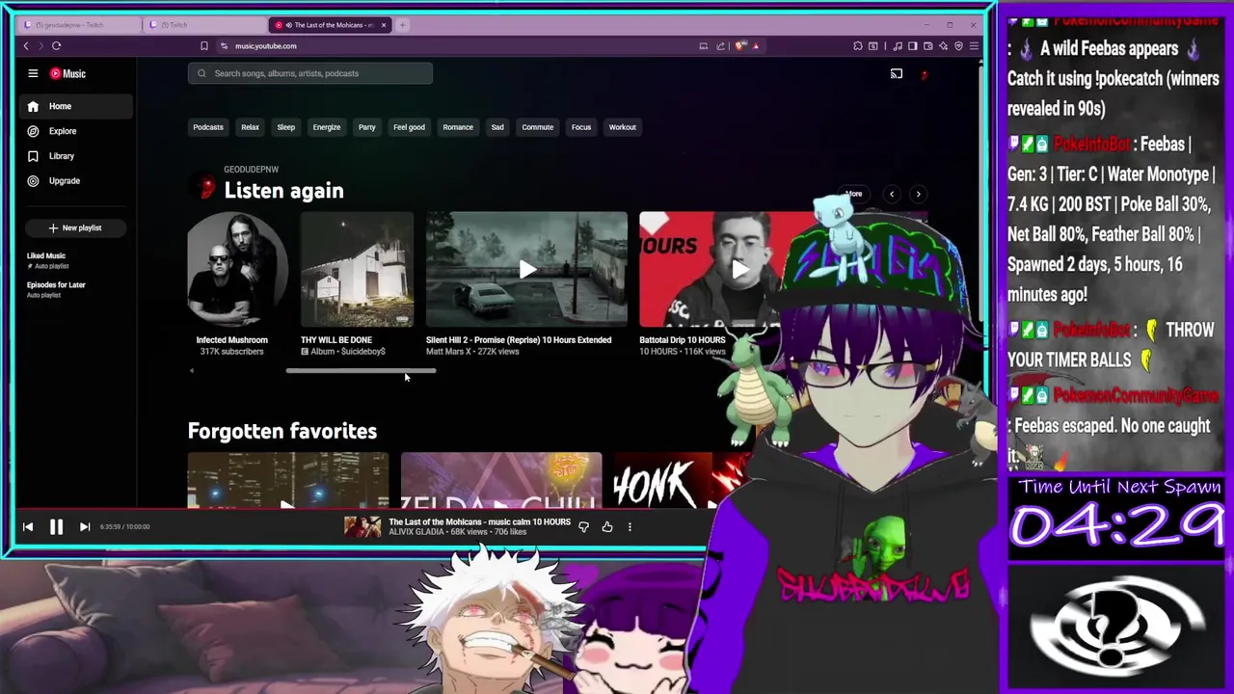Screen dimensions: 1234x694
Task: Click the YouTube Music logo
Action: pos(67,73)
